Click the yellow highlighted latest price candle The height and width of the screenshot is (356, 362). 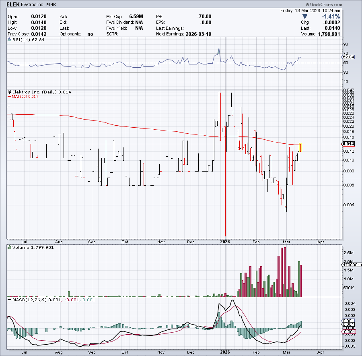tap(300, 147)
